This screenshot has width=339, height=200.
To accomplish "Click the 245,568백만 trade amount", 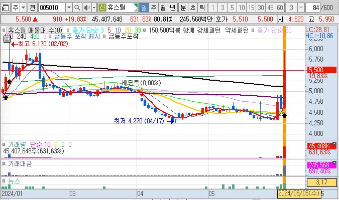I will click(196, 20).
